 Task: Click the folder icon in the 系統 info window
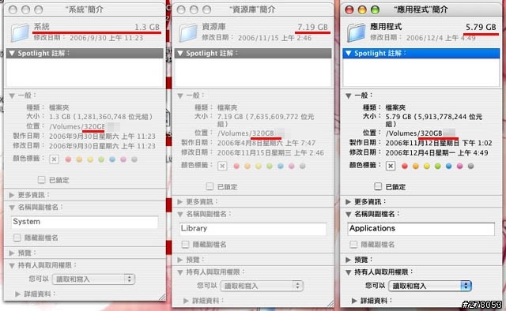click(x=20, y=32)
